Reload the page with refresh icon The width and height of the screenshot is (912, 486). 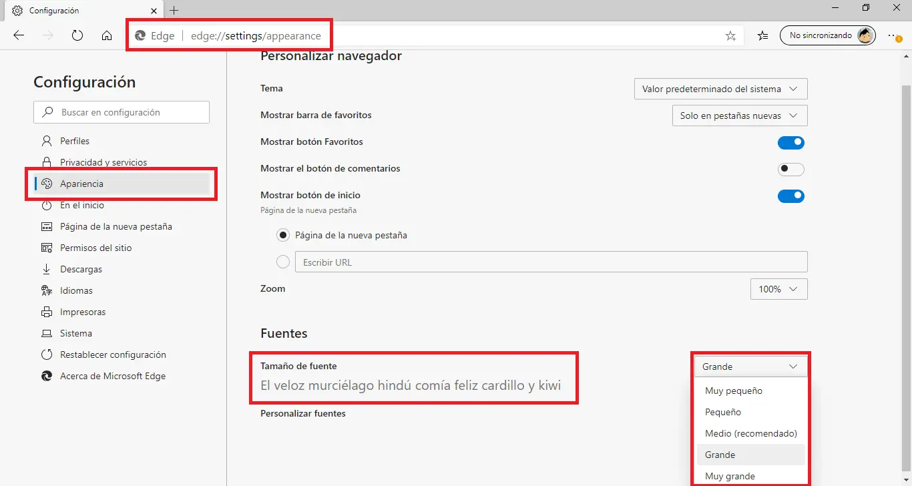pyautogui.click(x=77, y=36)
